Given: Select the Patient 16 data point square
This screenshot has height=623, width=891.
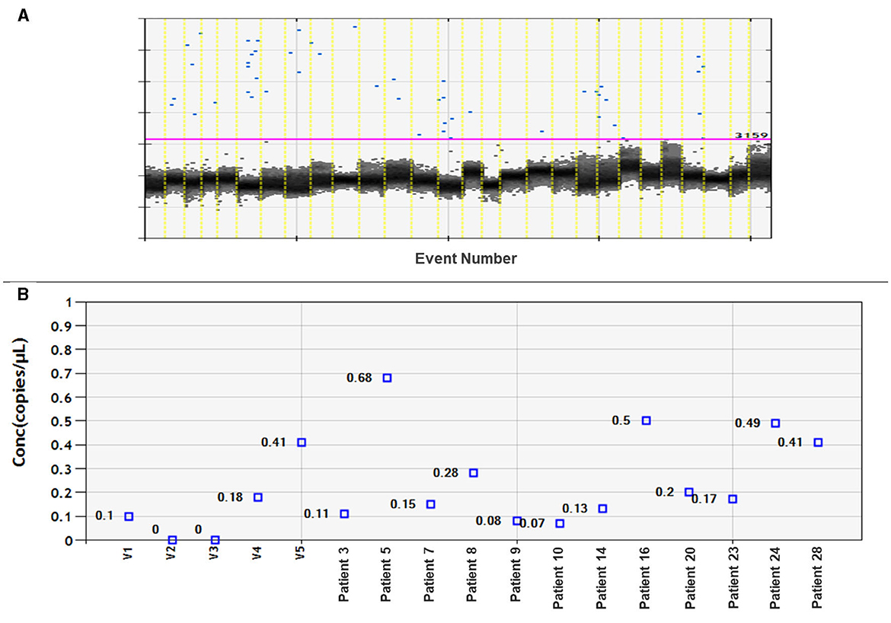Looking at the screenshot, I should tap(646, 420).
